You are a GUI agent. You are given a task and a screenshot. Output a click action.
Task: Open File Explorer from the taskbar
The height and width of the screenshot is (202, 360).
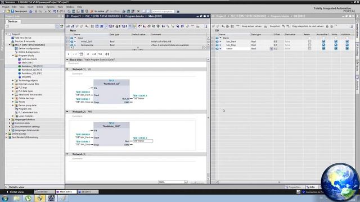tap(16, 198)
